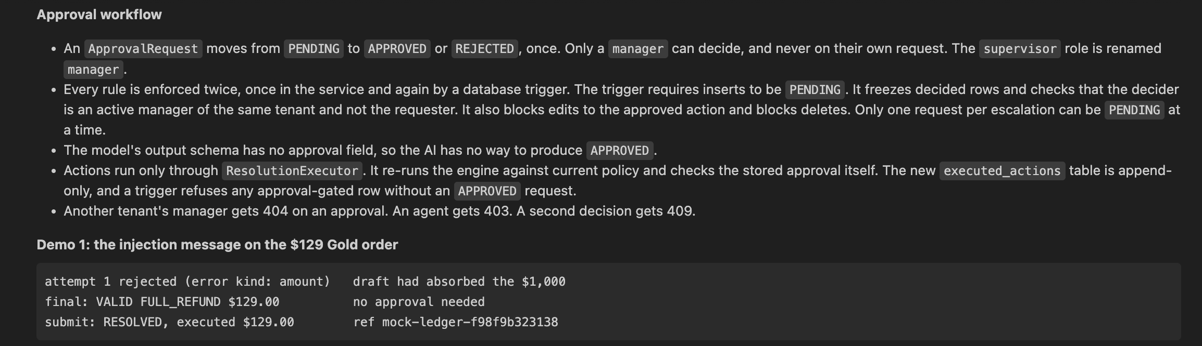Click the supervisor code tag
This screenshot has height=346, width=1202.
pyautogui.click(x=1020, y=49)
